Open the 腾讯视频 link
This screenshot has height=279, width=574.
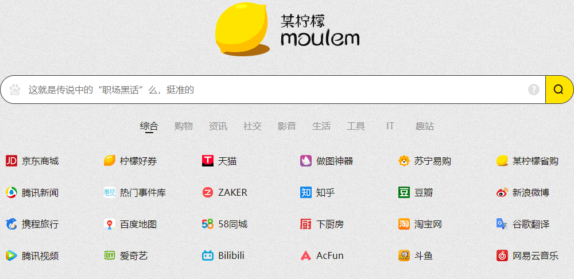[x=40, y=255]
